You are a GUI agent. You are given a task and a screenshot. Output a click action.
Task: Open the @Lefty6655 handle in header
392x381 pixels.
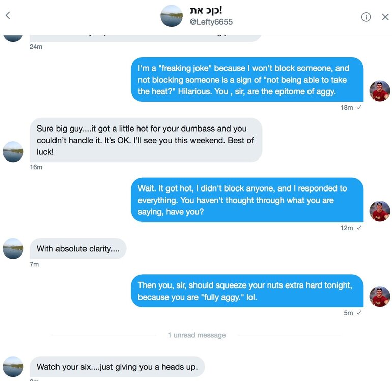point(211,22)
